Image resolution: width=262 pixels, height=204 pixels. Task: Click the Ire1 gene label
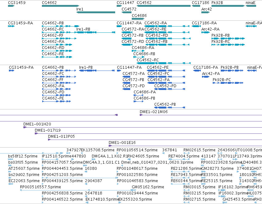point(80,9)
